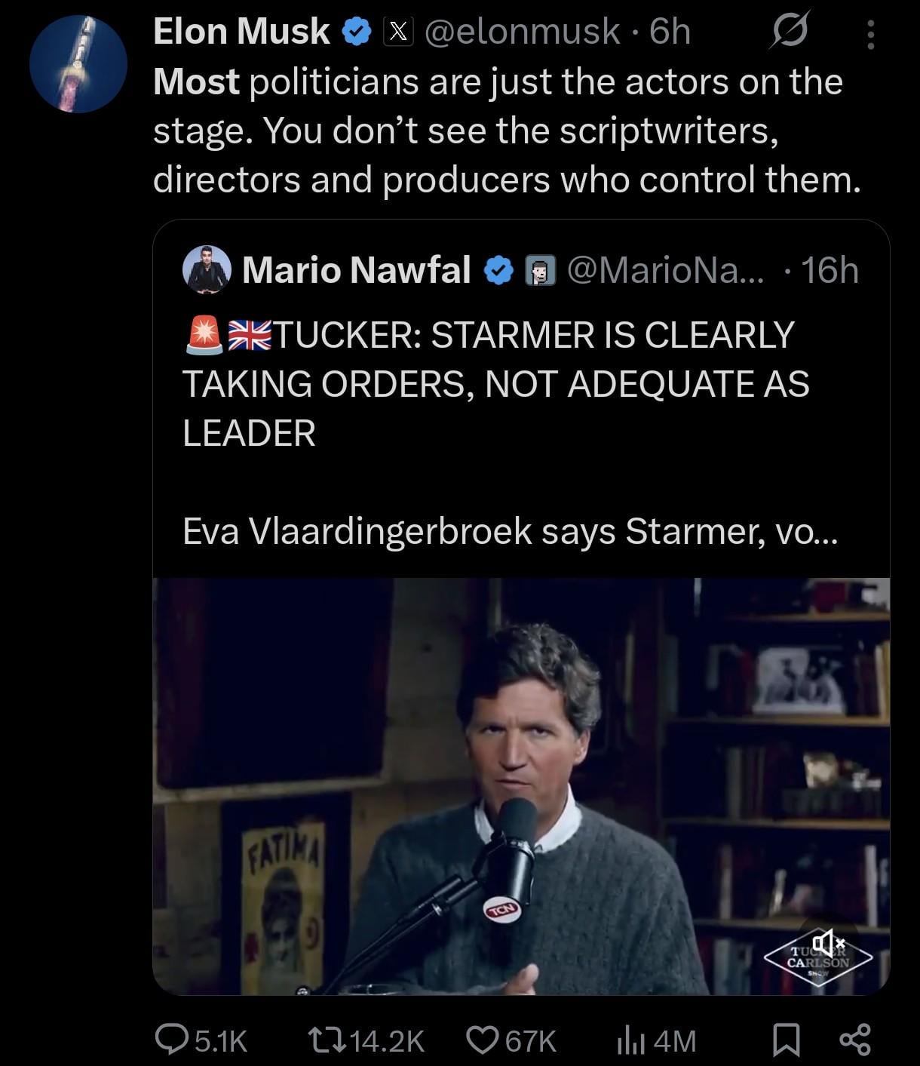Click the @elonmusk handle link
This screenshot has height=1066, width=920.
[522, 32]
